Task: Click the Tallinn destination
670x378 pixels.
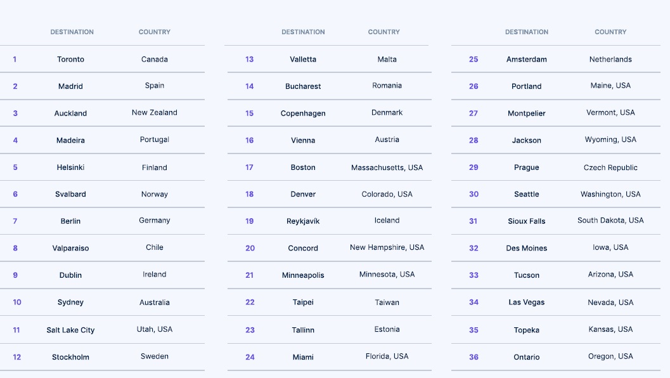Action: (303, 330)
